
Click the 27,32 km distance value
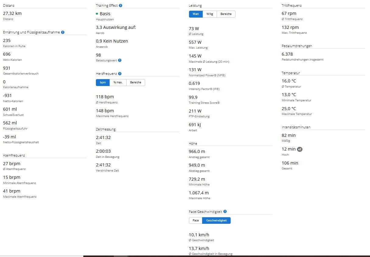12,13
